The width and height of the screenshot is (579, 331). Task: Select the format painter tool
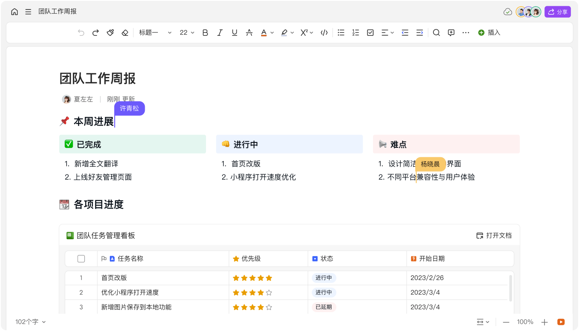[110, 33]
